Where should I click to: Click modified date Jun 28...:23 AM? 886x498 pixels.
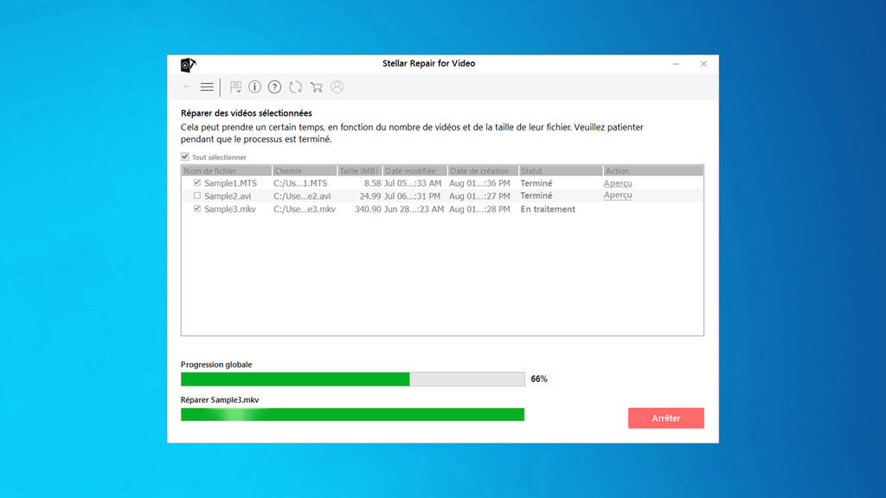coord(413,209)
